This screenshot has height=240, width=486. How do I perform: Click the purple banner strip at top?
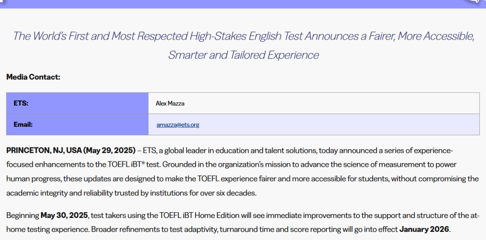pos(243,4)
